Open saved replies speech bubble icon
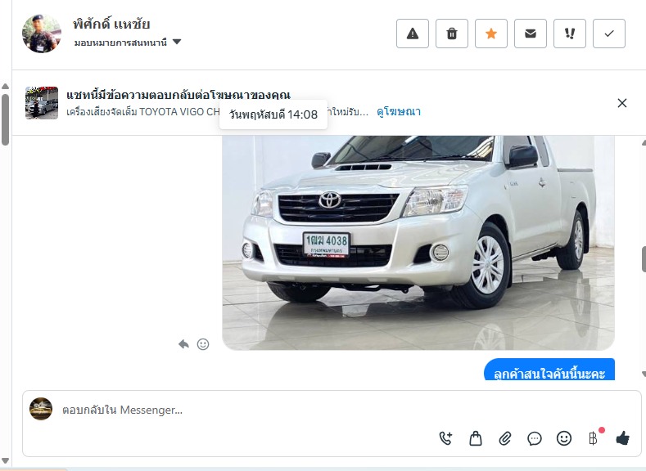The height and width of the screenshot is (471, 646). (x=535, y=438)
